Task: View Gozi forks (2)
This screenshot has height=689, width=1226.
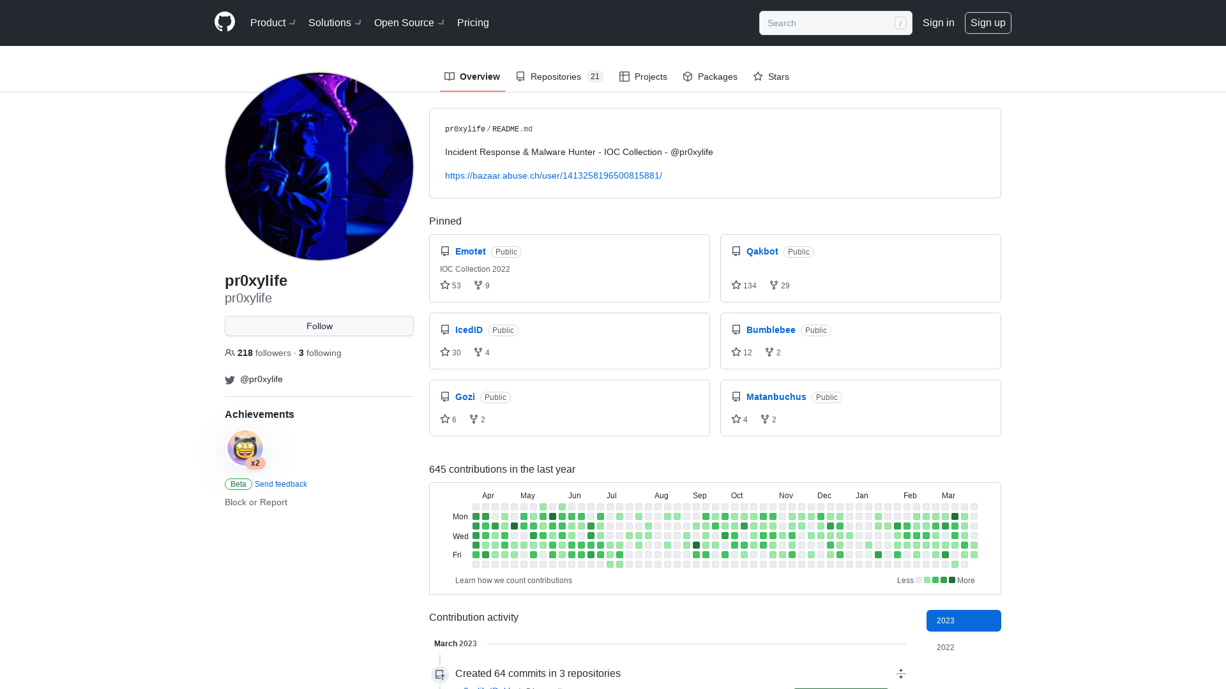Action: [x=477, y=419]
